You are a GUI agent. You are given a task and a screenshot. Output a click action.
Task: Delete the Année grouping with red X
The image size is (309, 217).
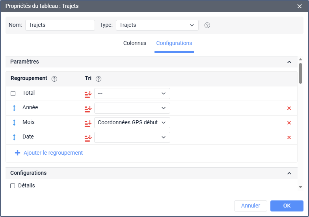click(x=289, y=108)
